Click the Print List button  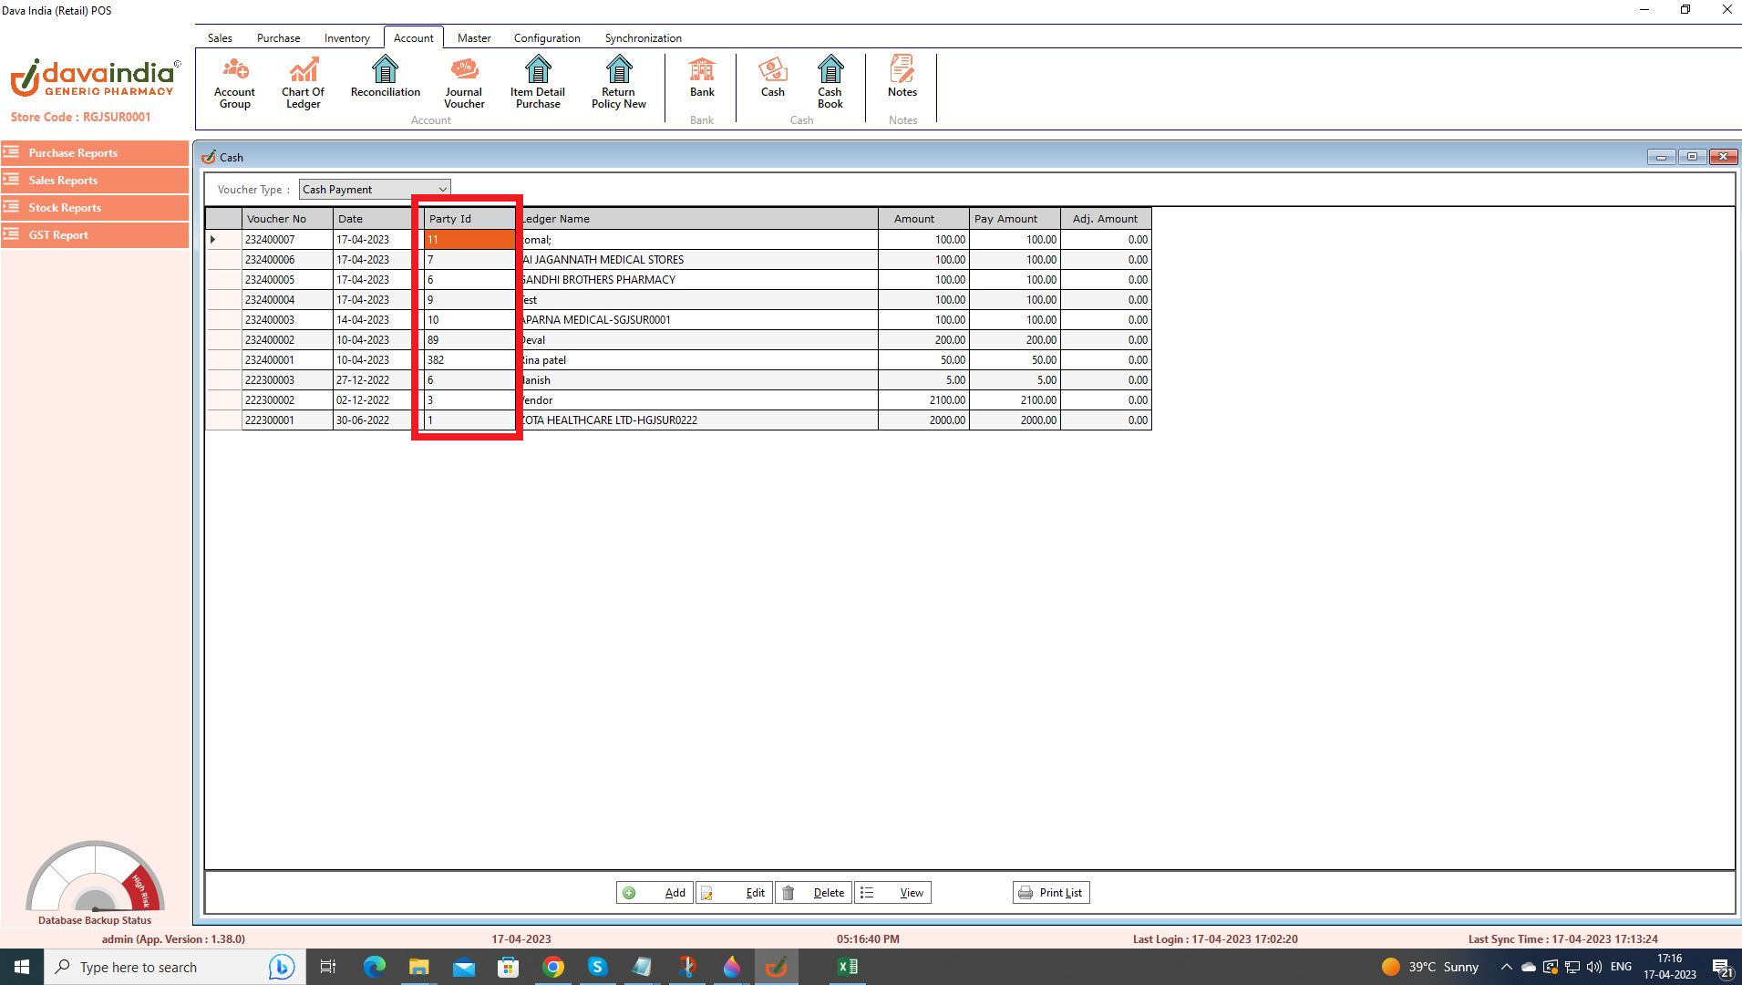pos(1050,893)
